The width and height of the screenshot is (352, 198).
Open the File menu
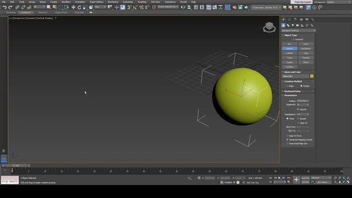click(x=4, y=2)
